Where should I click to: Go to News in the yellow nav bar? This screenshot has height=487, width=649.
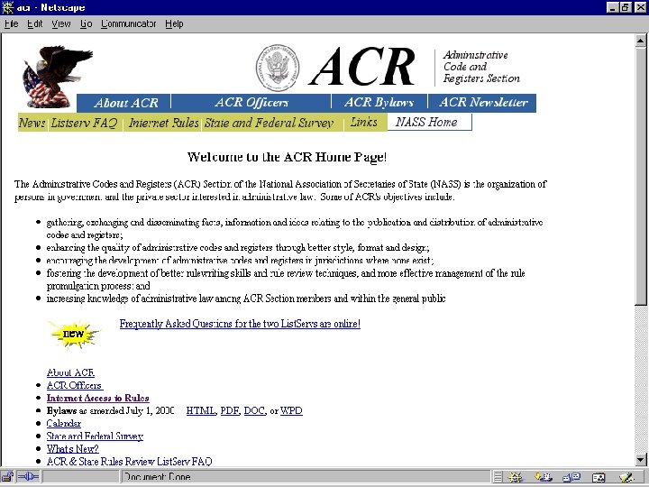32,123
